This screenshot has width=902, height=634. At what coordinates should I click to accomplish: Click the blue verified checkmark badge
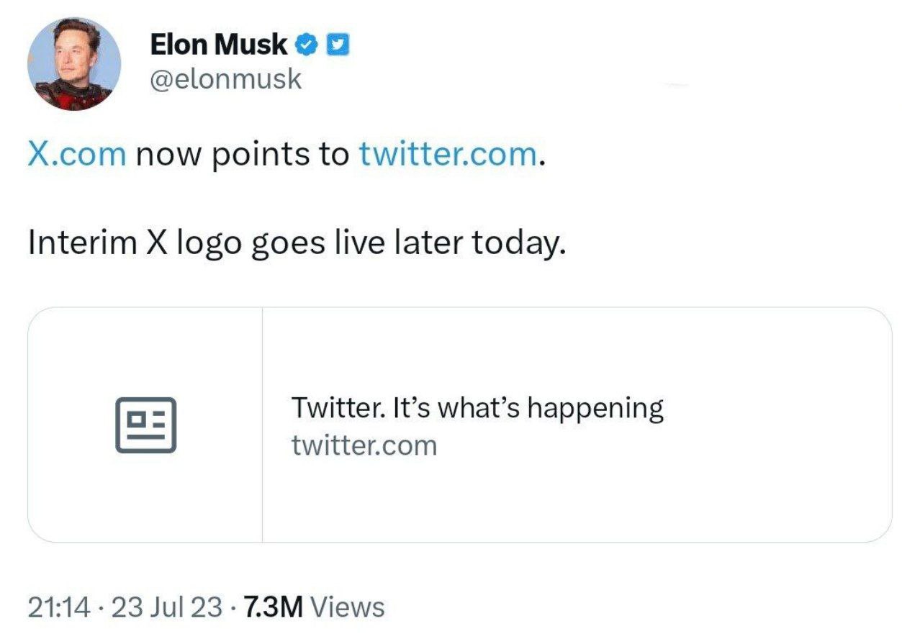click(x=307, y=45)
